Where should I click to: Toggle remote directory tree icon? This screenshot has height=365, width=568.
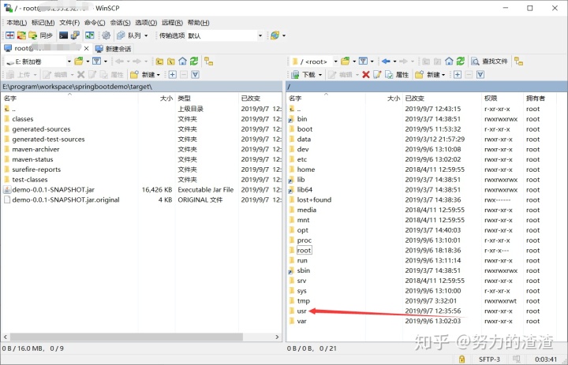click(x=519, y=61)
